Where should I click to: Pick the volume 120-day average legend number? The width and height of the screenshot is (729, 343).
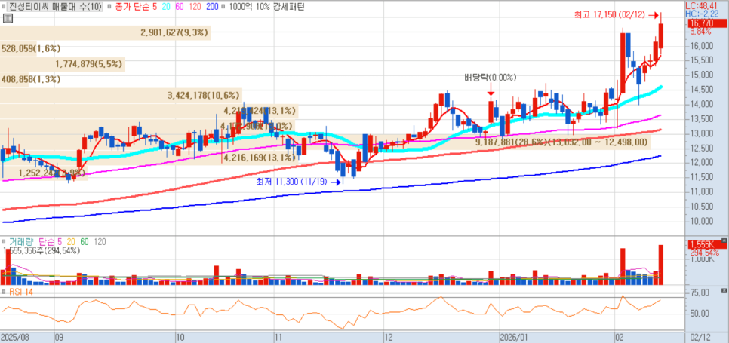100,242
